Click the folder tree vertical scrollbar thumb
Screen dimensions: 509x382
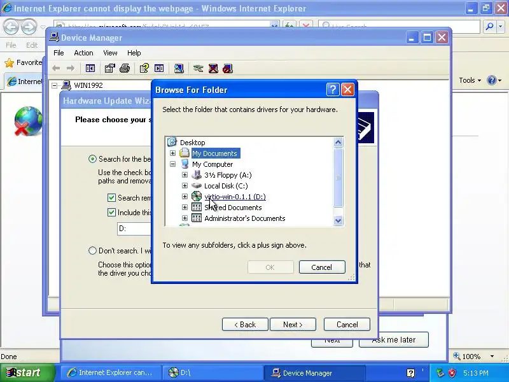338,178
